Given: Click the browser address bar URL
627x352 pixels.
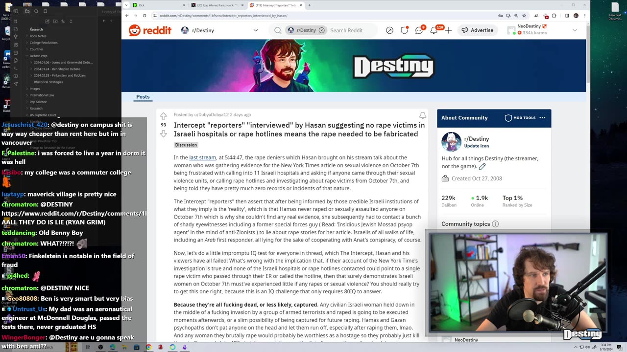Looking at the screenshot, I should 223,16.
